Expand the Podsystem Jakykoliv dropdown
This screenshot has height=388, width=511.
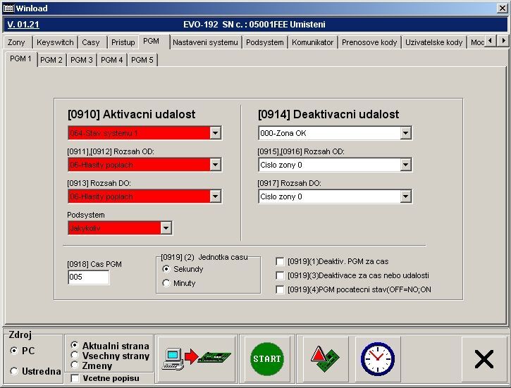coord(166,228)
